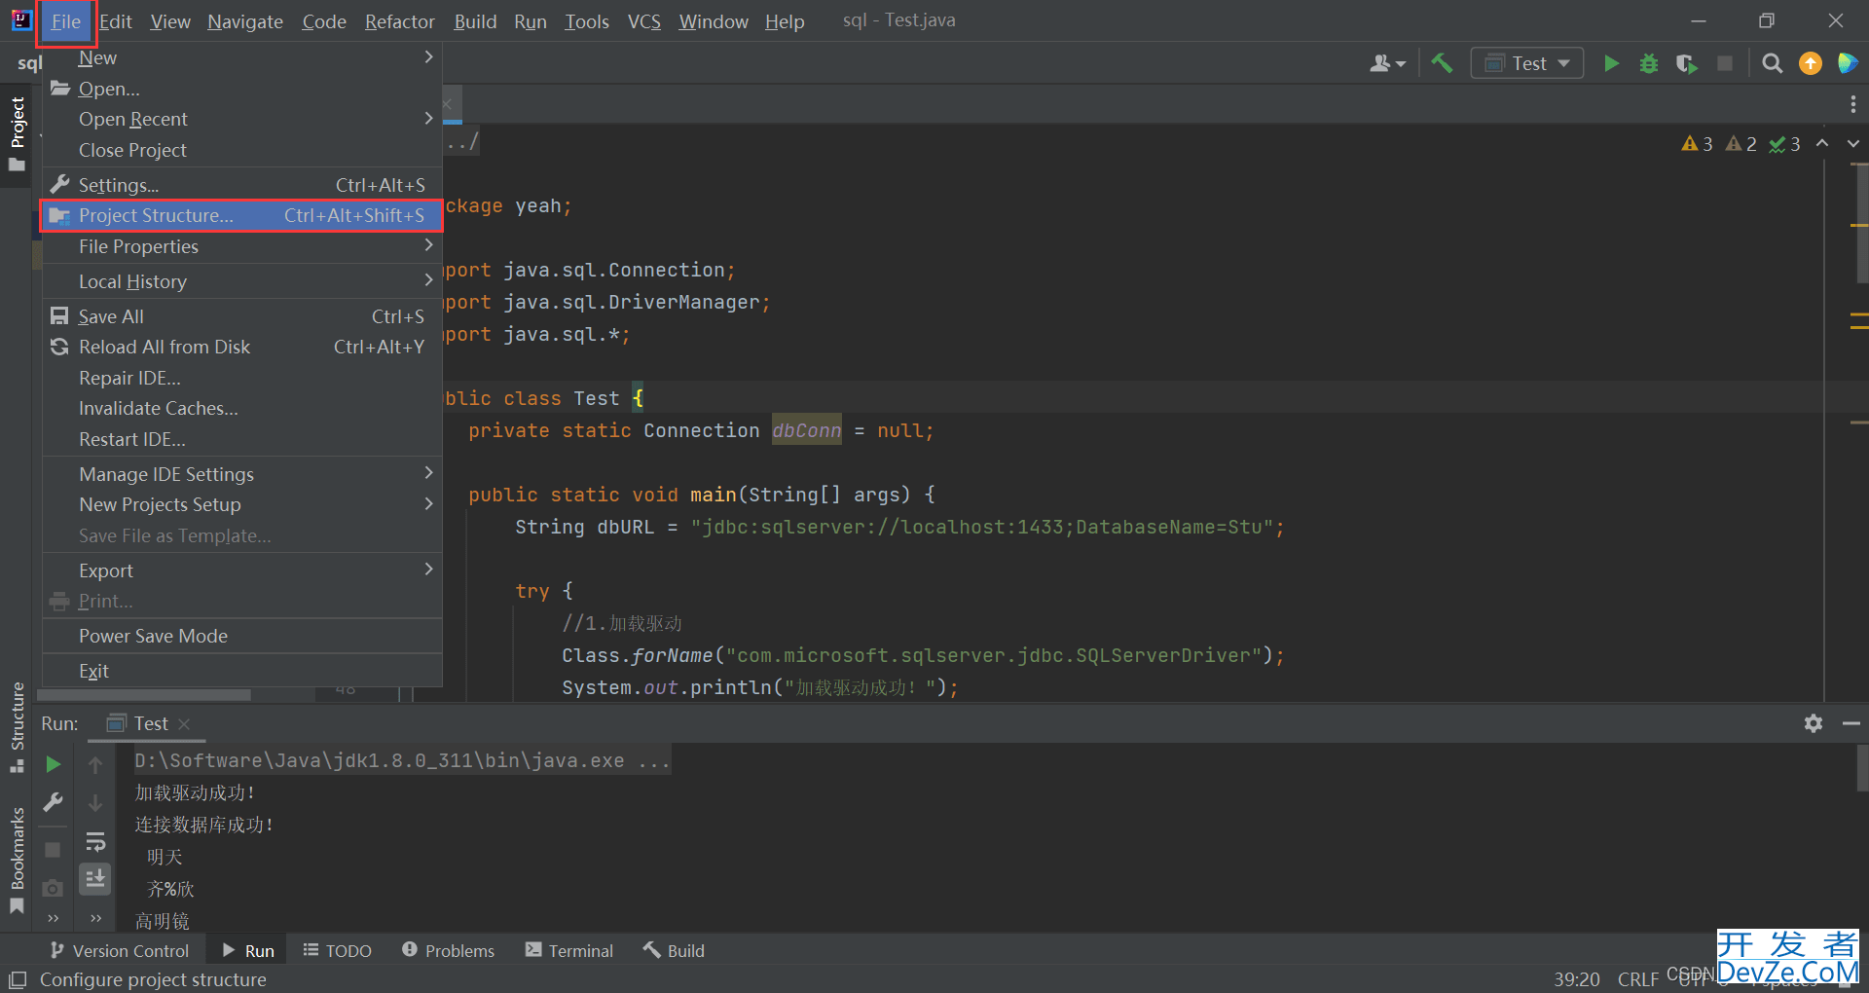Viewport: 1869px width, 993px height.
Task: Open Settings from File menu
Action: [x=241, y=185]
